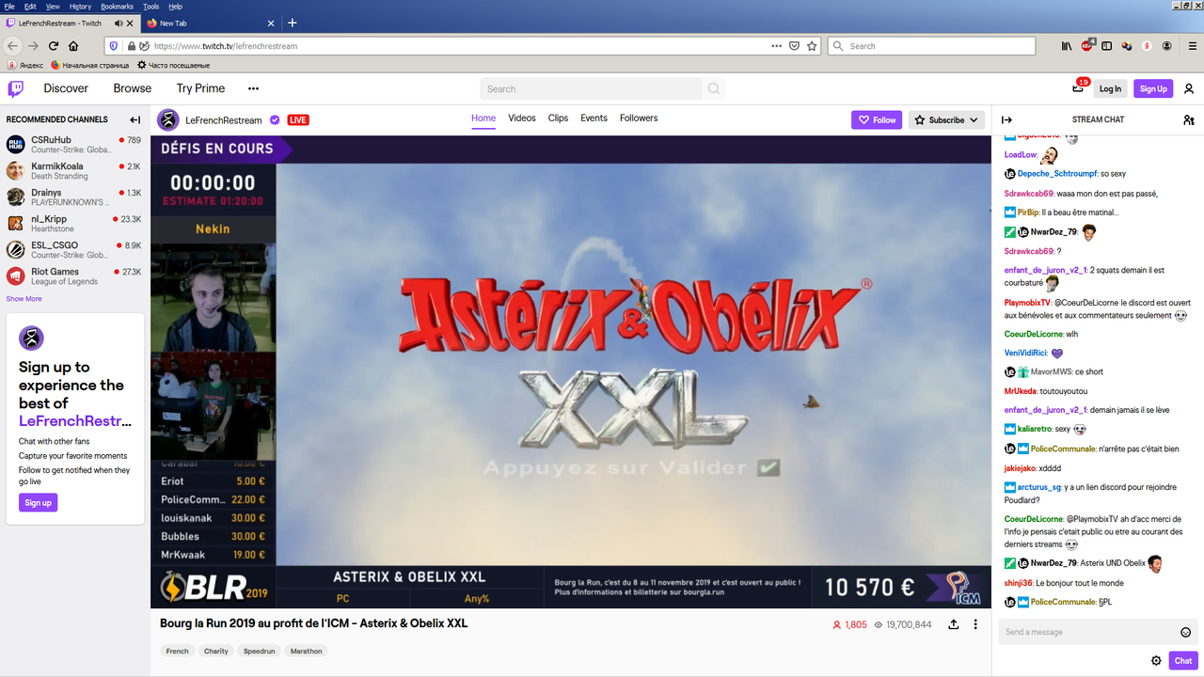Open the Followers channel tab
The width and height of the screenshot is (1204, 677).
(639, 118)
